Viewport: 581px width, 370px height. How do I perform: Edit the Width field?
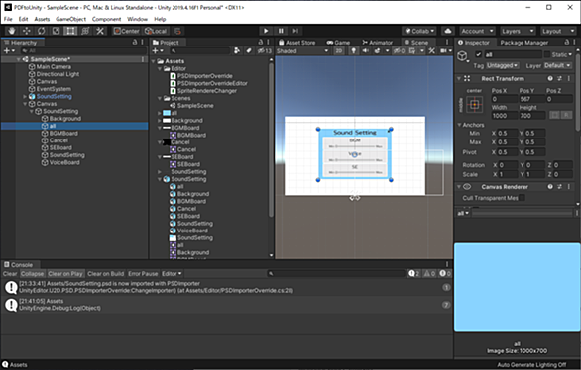click(505, 116)
